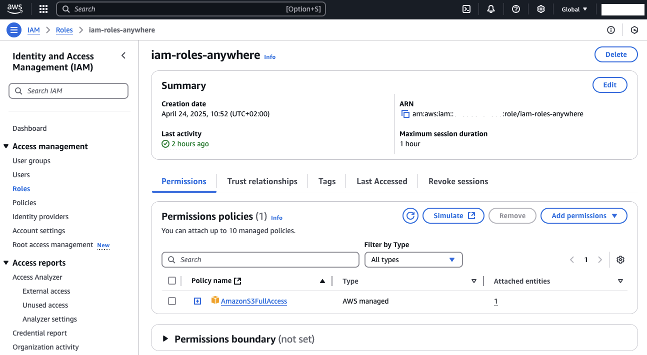Image resolution: width=647 pixels, height=355 pixels.
Task: Open the AWS services grid menu
Action: click(43, 9)
